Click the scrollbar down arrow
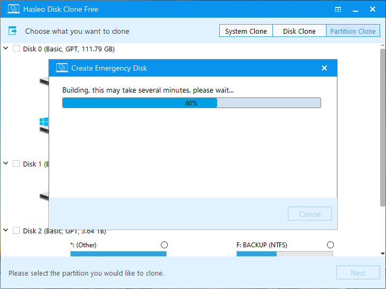 382,253
